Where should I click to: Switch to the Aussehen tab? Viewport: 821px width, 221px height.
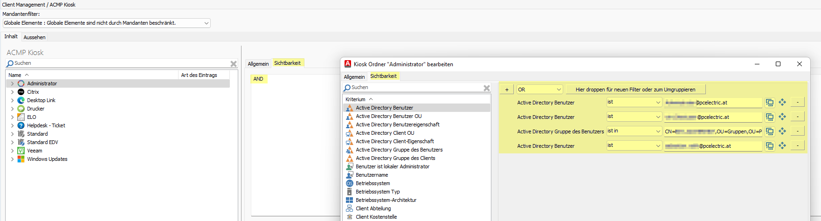[x=34, y=37]
